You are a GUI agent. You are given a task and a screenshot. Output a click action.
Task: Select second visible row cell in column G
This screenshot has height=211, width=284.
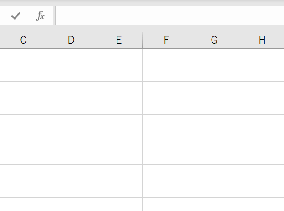(214, 74)
